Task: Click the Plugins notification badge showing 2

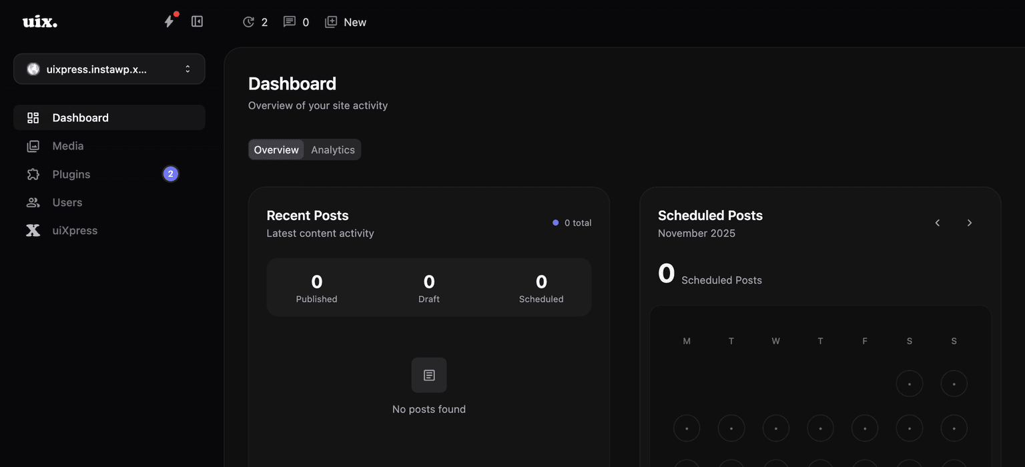Action: [x=170, y=173]
